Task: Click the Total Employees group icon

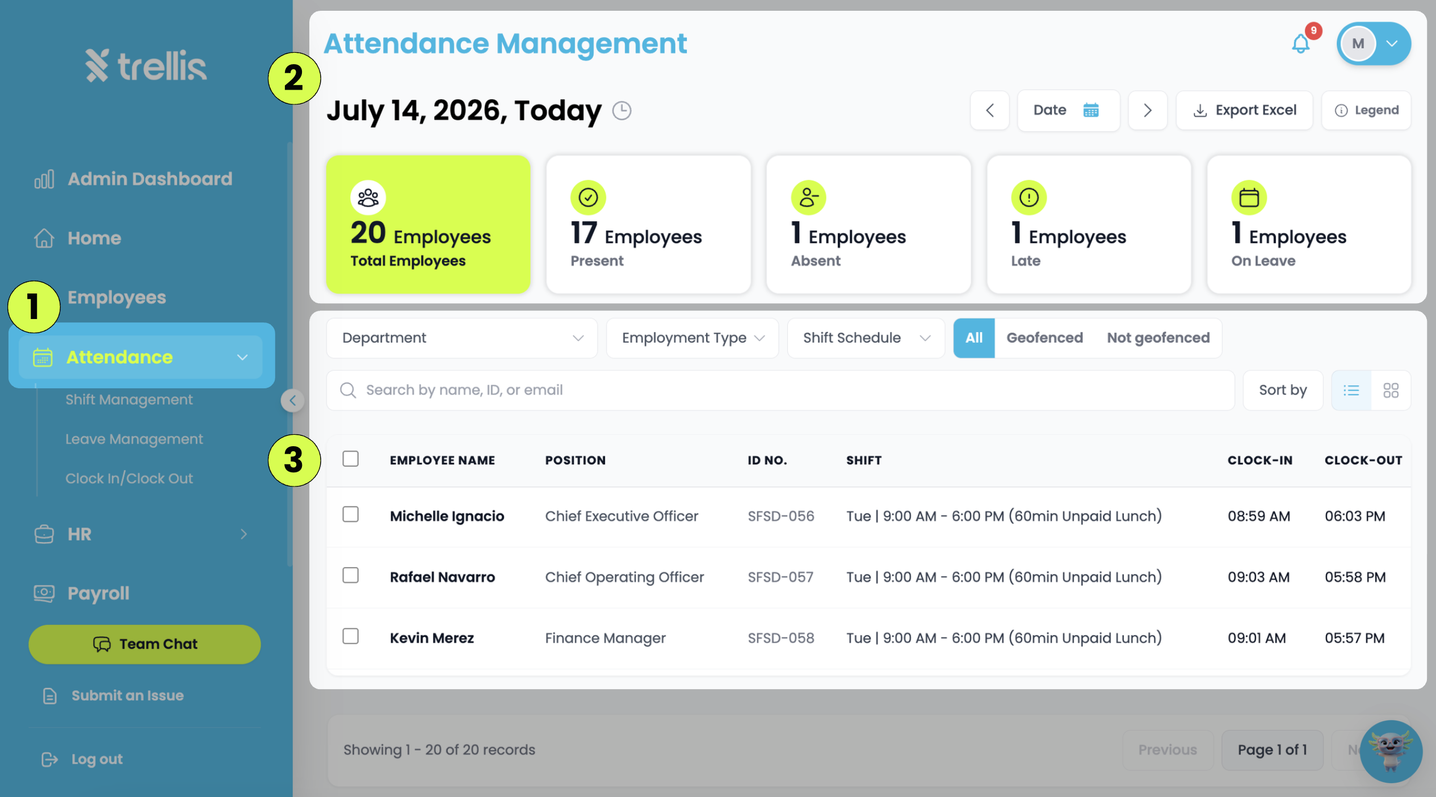Action: click(368, 198)
